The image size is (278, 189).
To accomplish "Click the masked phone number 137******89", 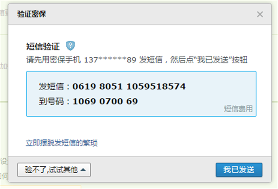I will coord(110,60).
